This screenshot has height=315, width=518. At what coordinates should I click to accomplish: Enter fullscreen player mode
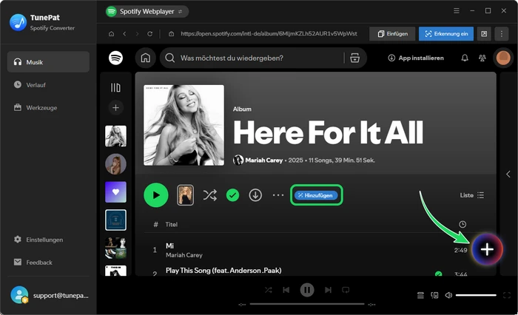[x=507, y=295]
